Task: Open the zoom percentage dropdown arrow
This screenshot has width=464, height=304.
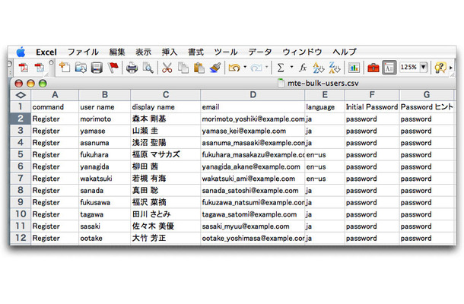Action: (x=424, y=67)
